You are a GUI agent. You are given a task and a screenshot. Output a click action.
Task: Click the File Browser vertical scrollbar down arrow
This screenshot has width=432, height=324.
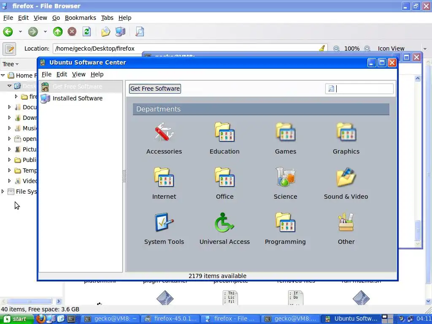(x=429, y=301)
